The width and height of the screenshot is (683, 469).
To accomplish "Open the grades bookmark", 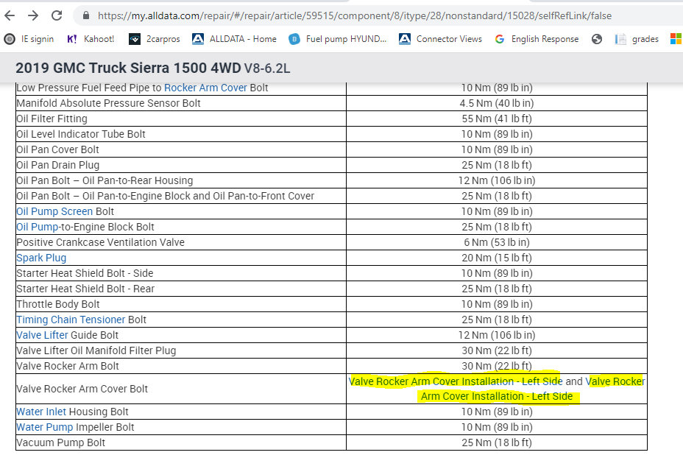I will point(637,39).
